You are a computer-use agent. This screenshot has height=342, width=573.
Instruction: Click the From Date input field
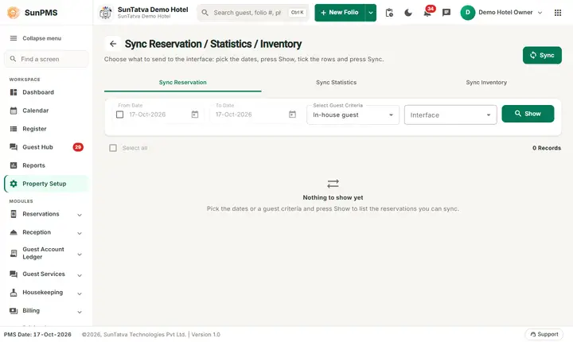click(x=158, y=115)
